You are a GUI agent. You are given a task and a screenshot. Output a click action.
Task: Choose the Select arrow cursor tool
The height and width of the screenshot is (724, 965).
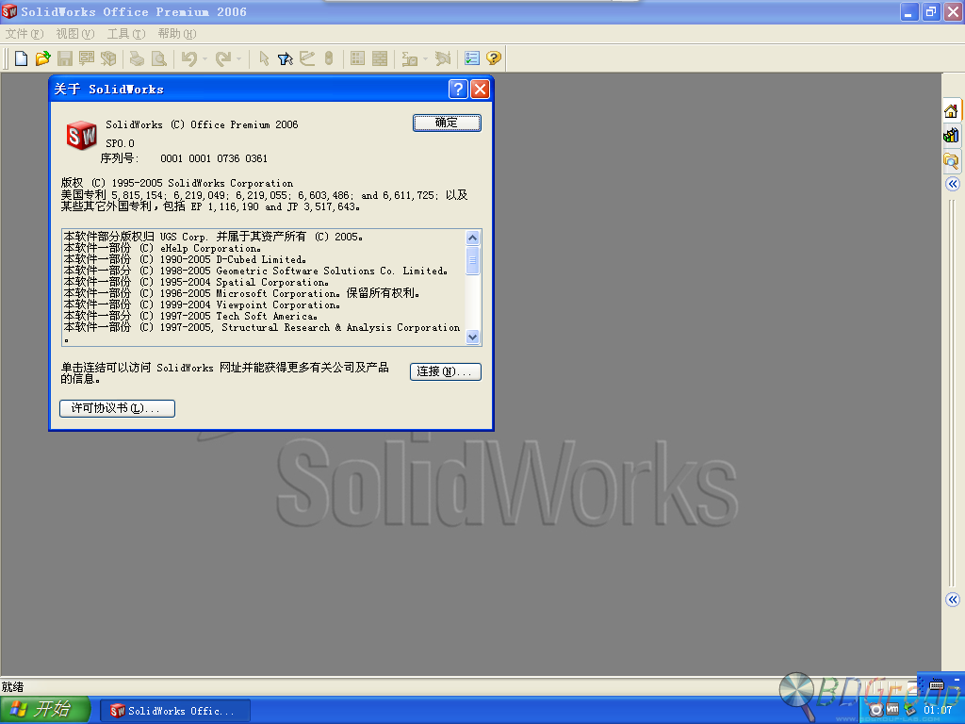(x=264, y=58)
